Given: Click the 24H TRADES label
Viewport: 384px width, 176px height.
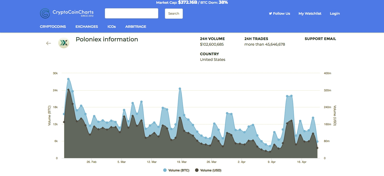Looking at the screenshot, I should point(256,39).
